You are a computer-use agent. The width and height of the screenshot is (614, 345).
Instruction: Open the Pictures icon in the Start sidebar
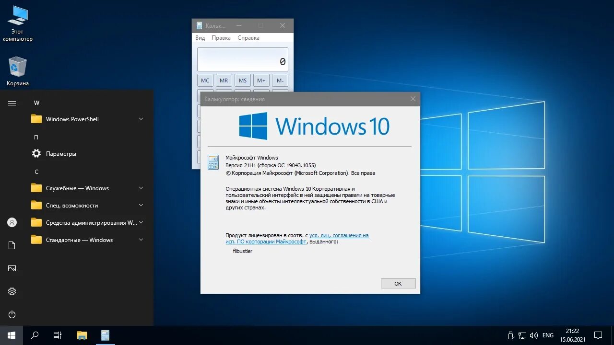pos(12,268)
